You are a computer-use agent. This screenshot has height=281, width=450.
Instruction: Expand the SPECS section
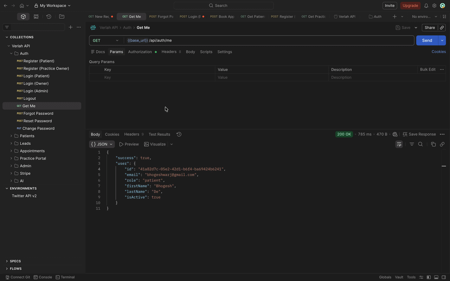(7, 261)
